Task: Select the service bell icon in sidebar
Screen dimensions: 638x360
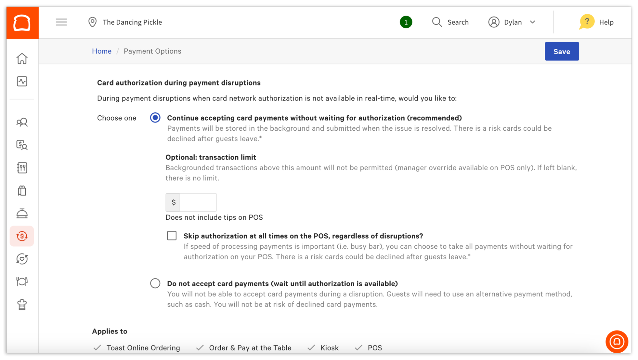Action: tap(22, 213)
